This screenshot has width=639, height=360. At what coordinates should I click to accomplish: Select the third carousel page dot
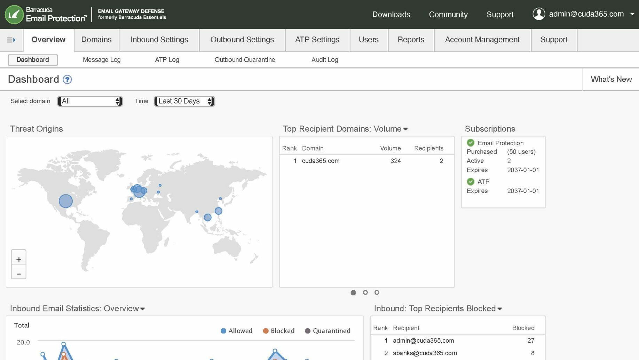coord(377,293)
